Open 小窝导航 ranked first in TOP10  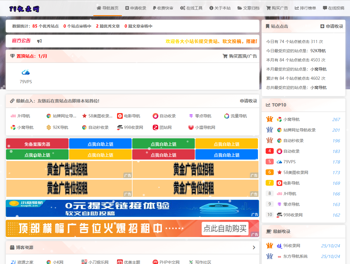click(x=291, y=119)
